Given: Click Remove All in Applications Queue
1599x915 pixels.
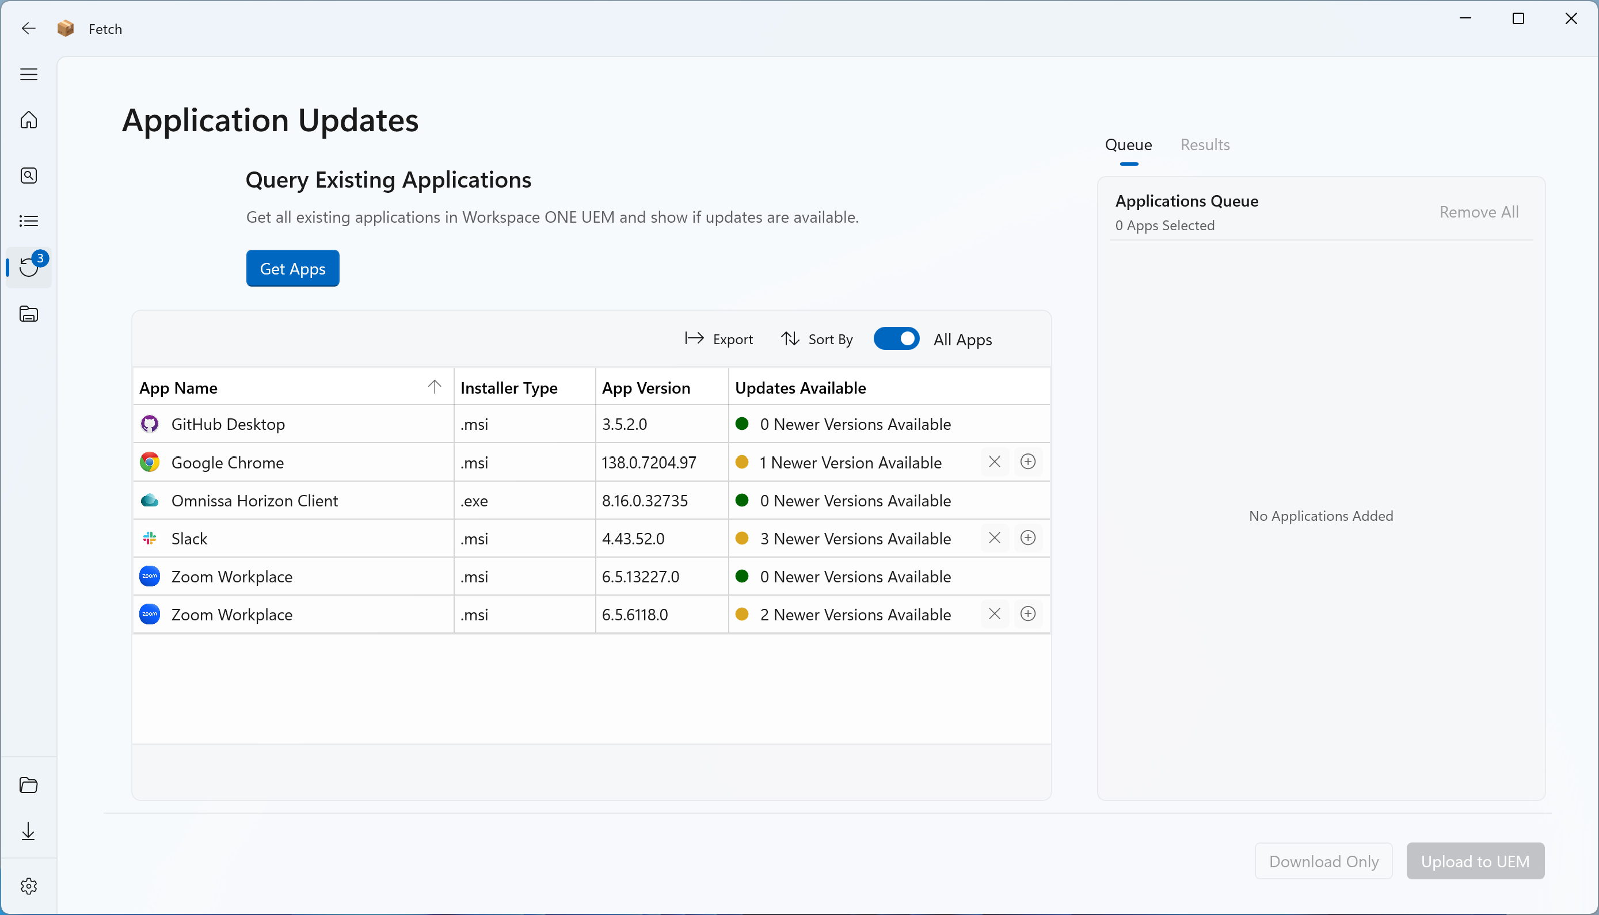Looking at the screenshot, I should (1478, 212).
